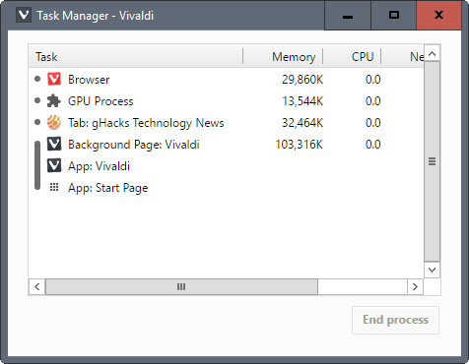Sort by the Memory column header
The width and height of the screenshot is (469, 364).
tap(283, 56)
